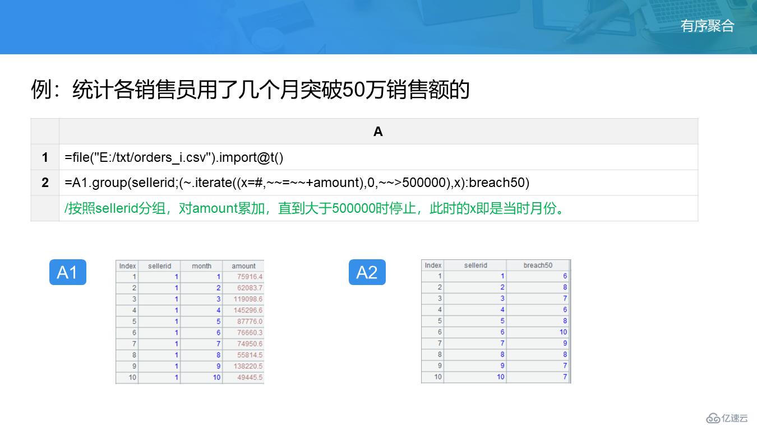Click sellerid 4 cell in A2 table

[476, 310]
